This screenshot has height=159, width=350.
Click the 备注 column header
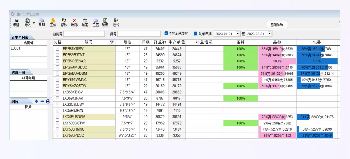[240, 42]
